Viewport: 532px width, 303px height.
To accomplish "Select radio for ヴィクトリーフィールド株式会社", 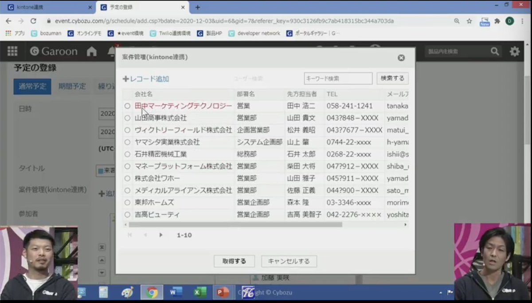I will (x=127, y=130).
